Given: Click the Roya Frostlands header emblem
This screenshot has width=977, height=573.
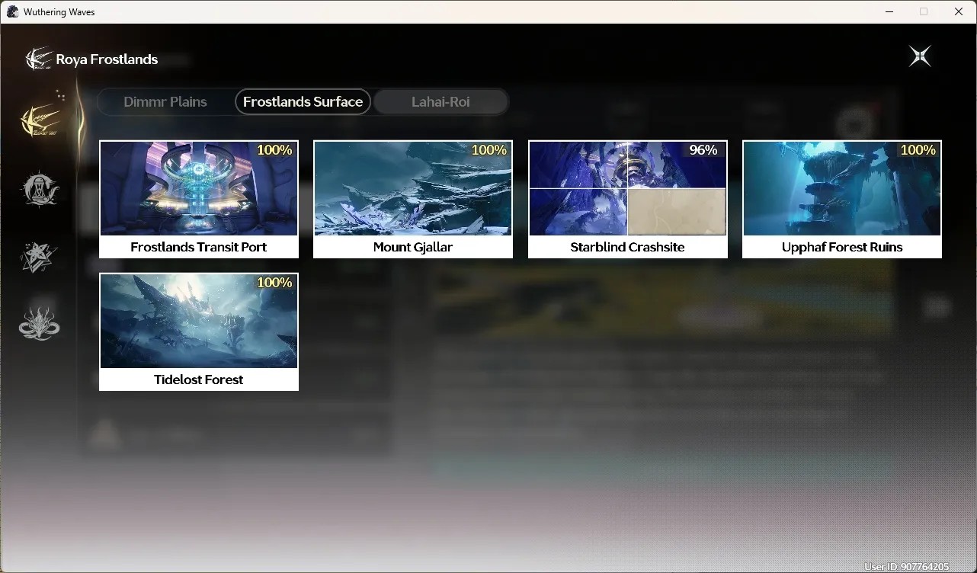Looking at the screenshot, I should 38,59.
